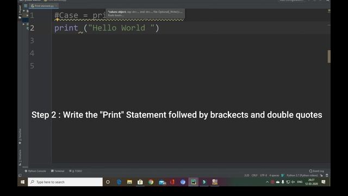The image size is (348, 196).
Task: Open Microsoft Store from the taskbar
Action: coord(140,182)
